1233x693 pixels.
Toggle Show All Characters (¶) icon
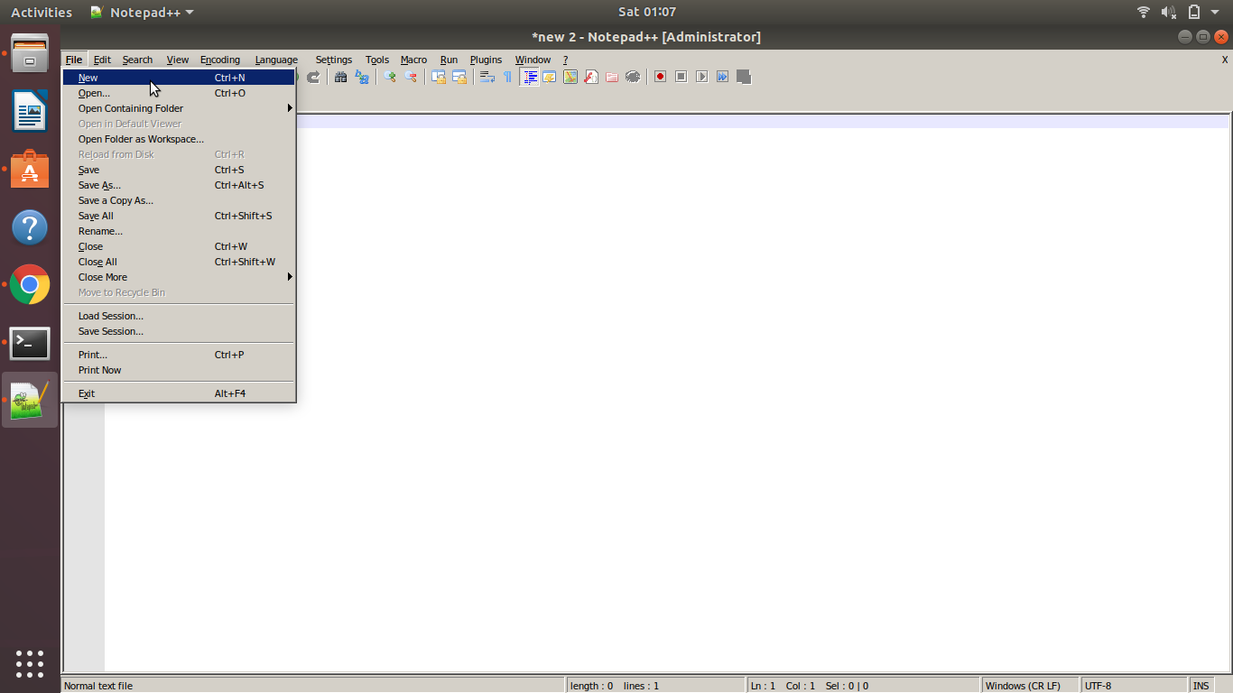506,77
